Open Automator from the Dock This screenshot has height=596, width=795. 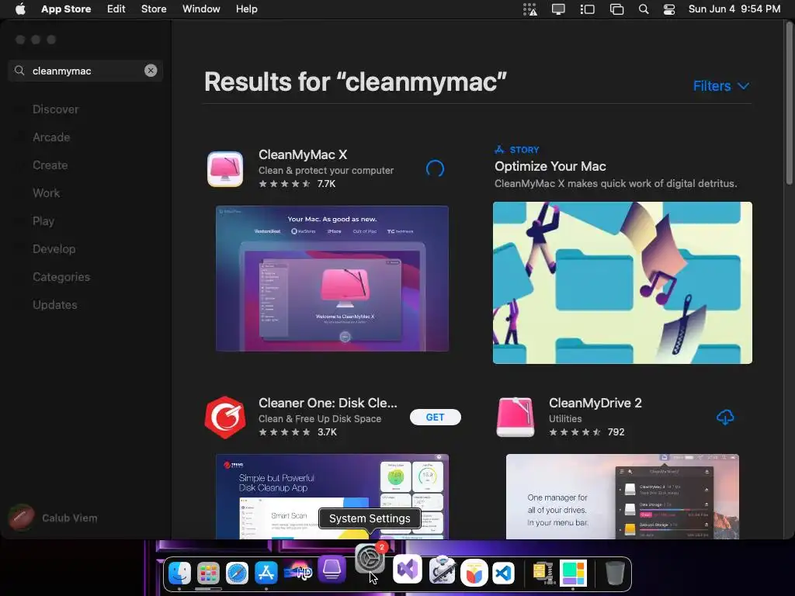point(443,570)
